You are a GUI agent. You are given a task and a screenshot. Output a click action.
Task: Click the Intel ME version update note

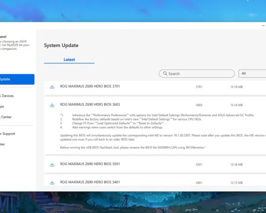[x=163, y=138]
